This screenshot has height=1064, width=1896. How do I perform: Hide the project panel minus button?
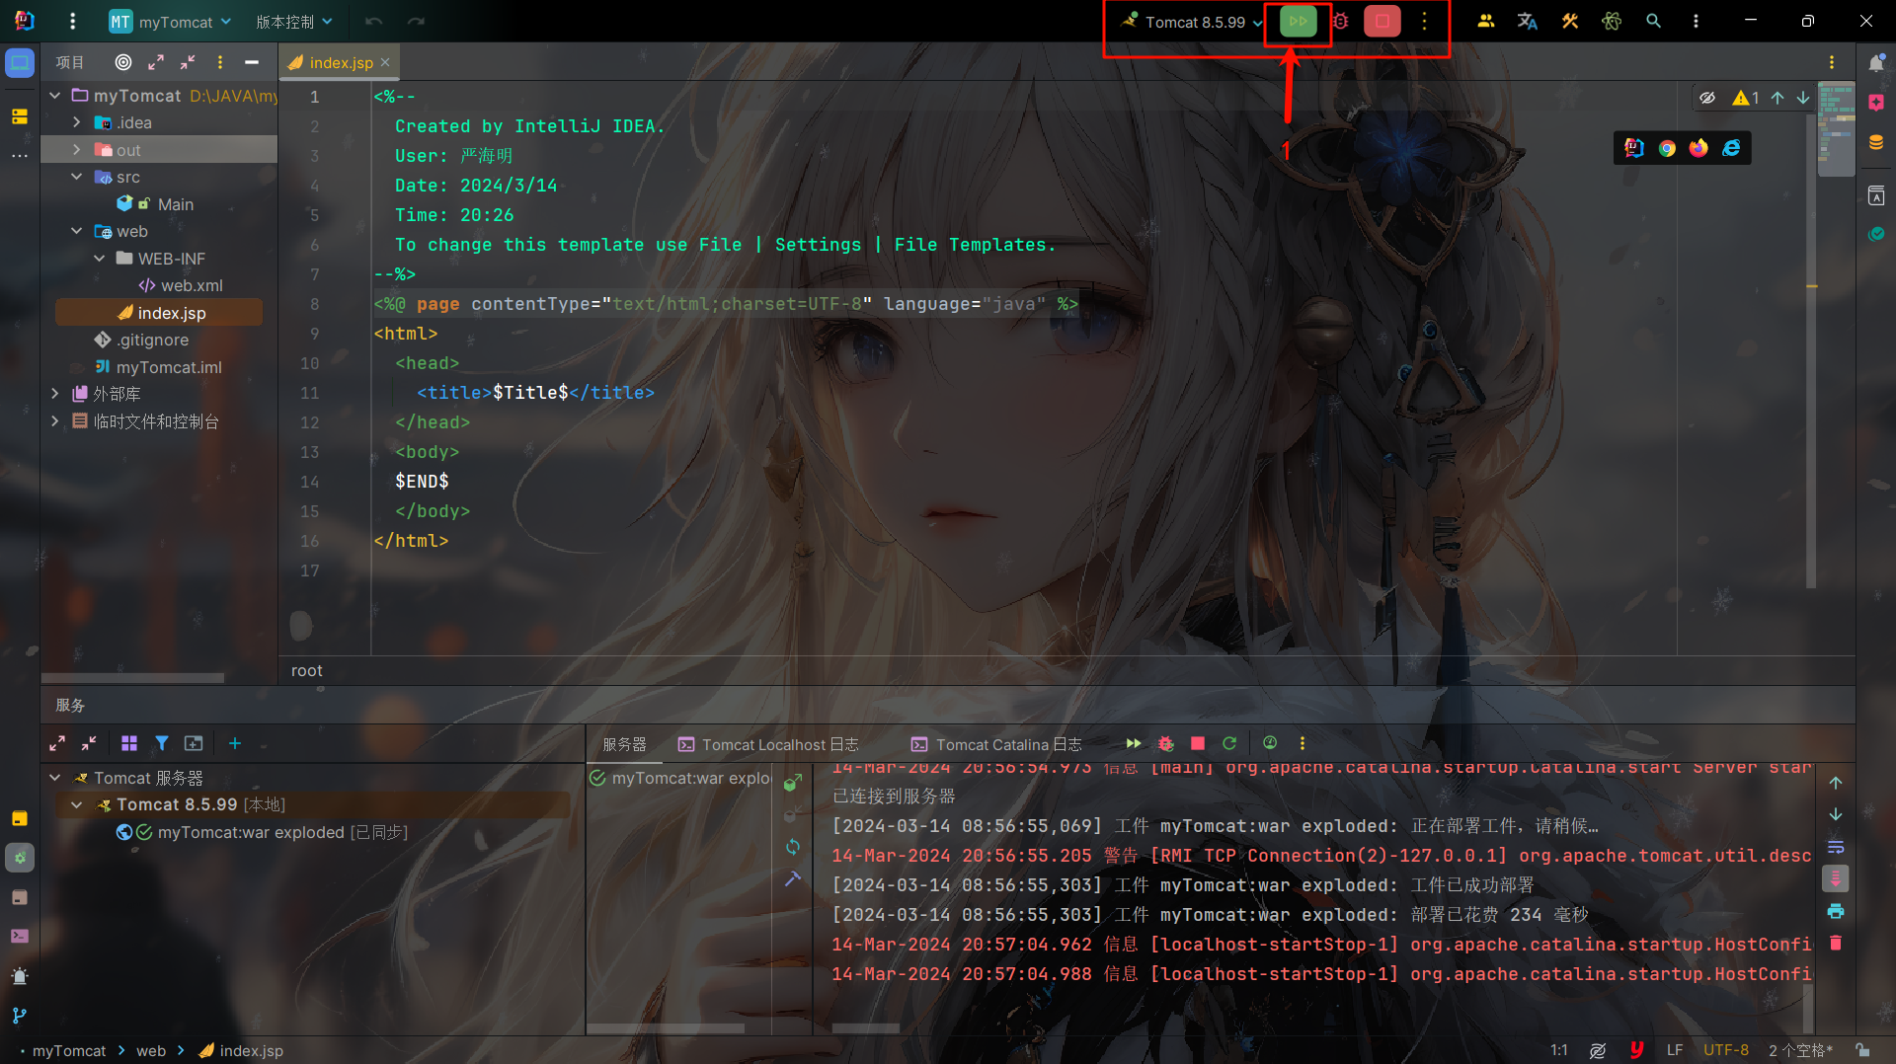point(252,62)
